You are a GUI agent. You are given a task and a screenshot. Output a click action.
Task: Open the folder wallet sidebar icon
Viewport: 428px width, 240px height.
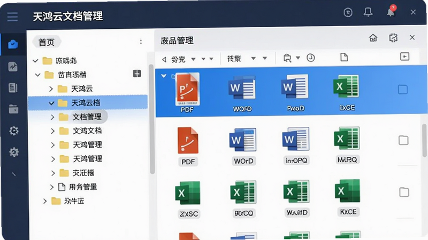[x=13, y=109]
